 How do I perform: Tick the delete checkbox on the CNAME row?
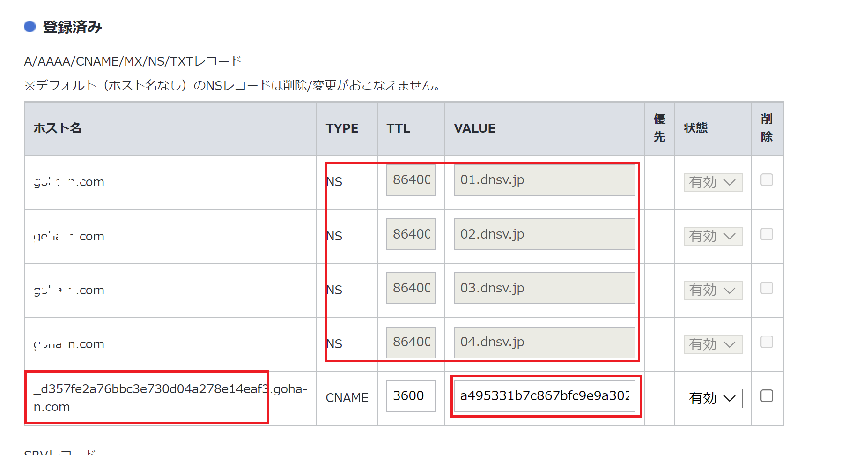[x=767, y=396]
